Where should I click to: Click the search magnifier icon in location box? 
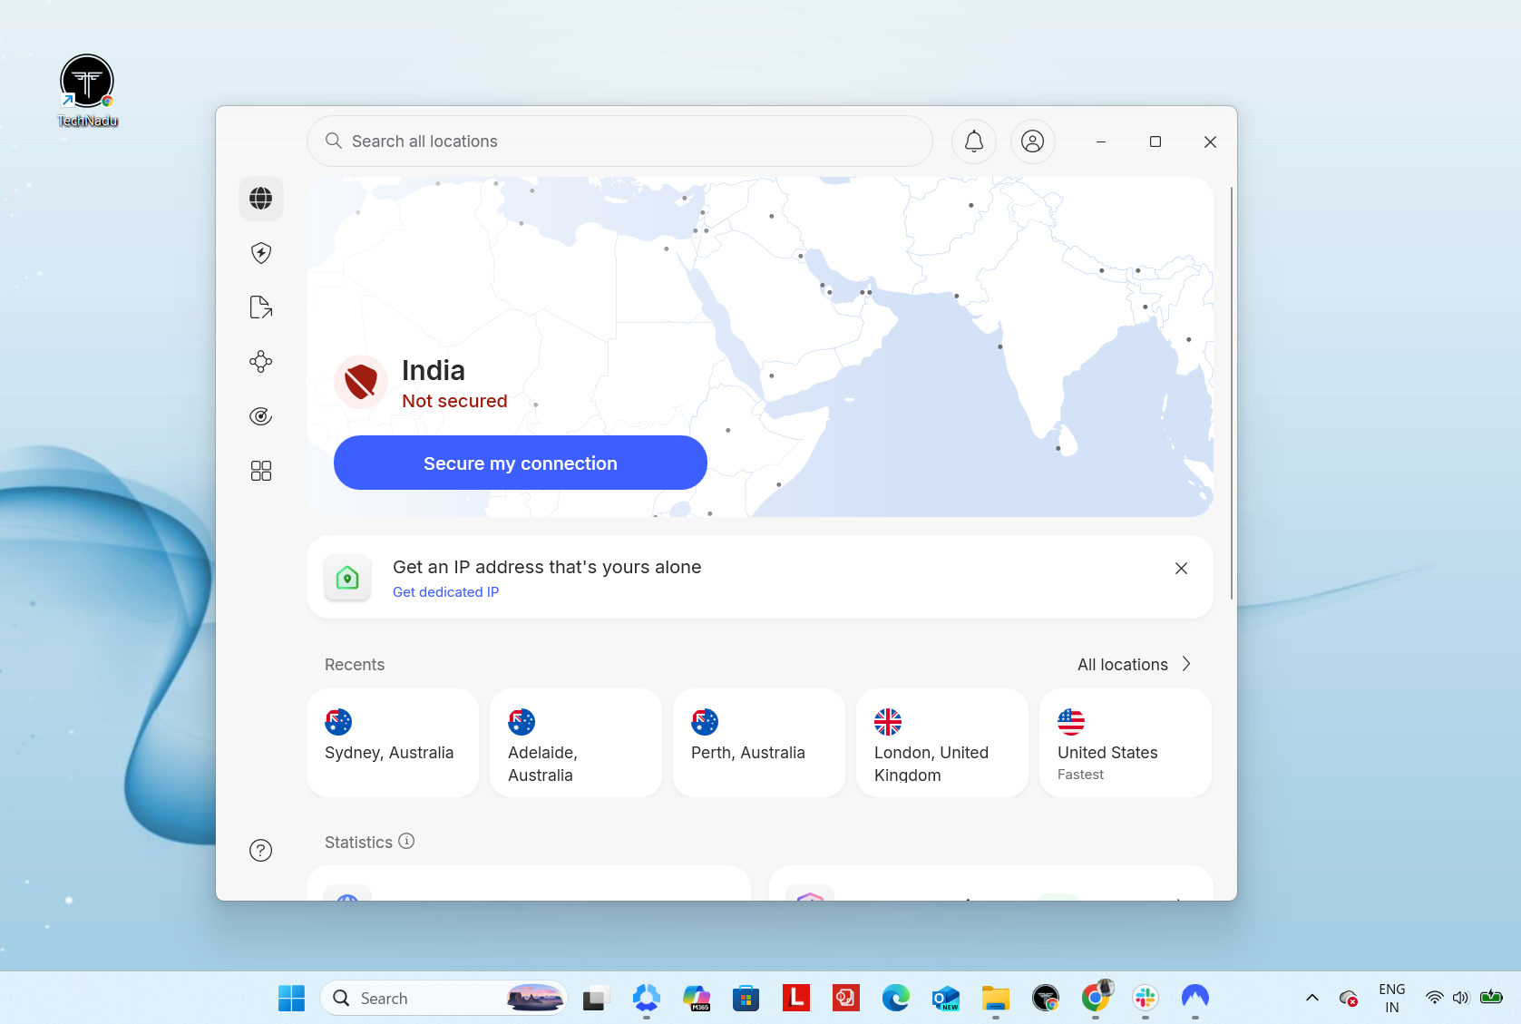pos(334,141)
